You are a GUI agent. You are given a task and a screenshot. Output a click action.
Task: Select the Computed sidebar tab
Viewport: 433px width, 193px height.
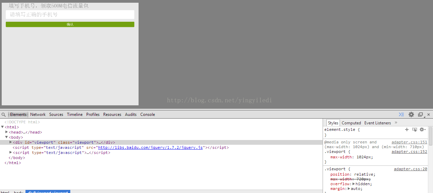[x=351, y=123]
